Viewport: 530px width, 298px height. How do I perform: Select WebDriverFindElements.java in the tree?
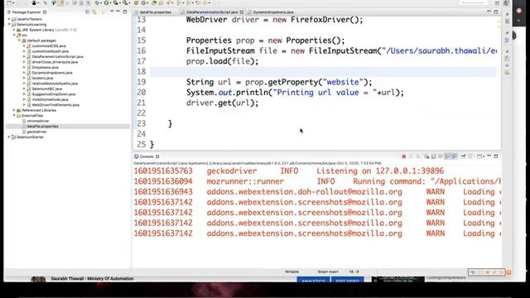click(x=55, y=105)
